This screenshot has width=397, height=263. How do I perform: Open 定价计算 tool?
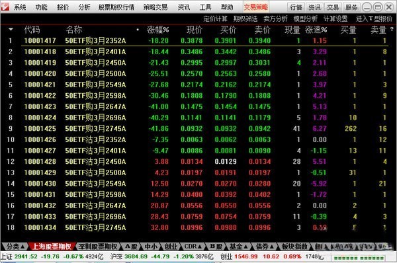pyautogui.click(x=215, y=19)
